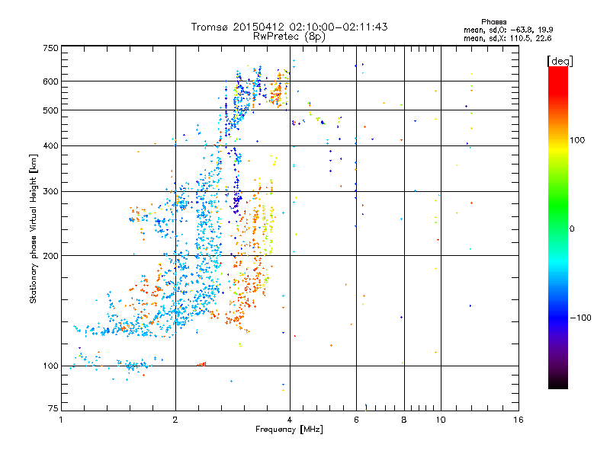Screen dimensions: 610x457
Task: Click the plot title 'Tromsø 20150412 02:10:00-02:11:43'
Action: point(289,27)
